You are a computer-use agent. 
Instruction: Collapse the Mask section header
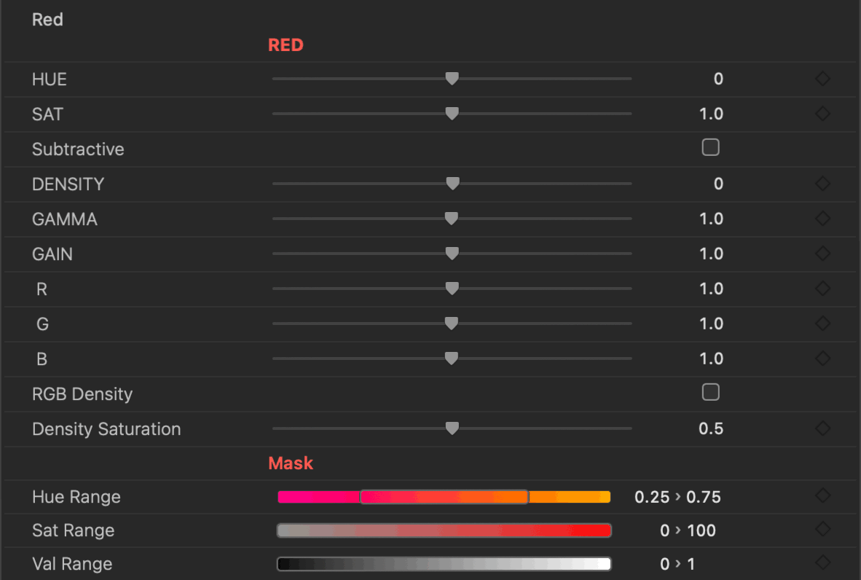291,463
